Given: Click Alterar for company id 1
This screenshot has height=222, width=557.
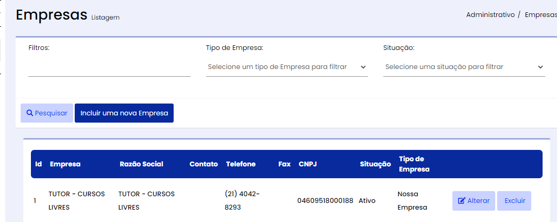Looking at the screenshot, I should coord(474,201).
